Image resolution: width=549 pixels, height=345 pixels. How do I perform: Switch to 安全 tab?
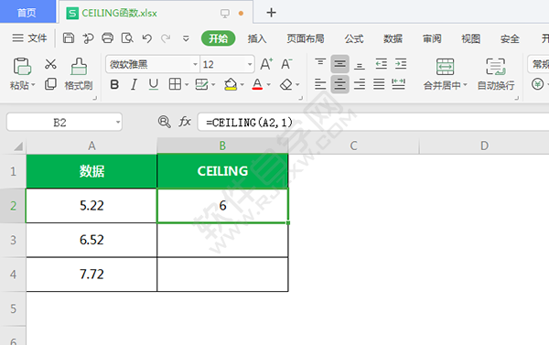point(510,38)
